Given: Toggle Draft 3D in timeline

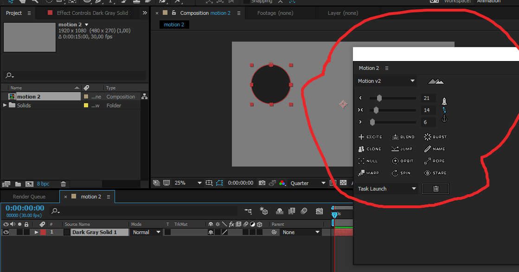Looking at the screenshot, I should tap(264, 211).
